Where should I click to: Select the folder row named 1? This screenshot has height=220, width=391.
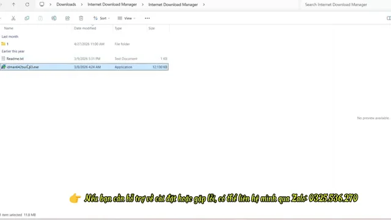click(x=84, y=44)
